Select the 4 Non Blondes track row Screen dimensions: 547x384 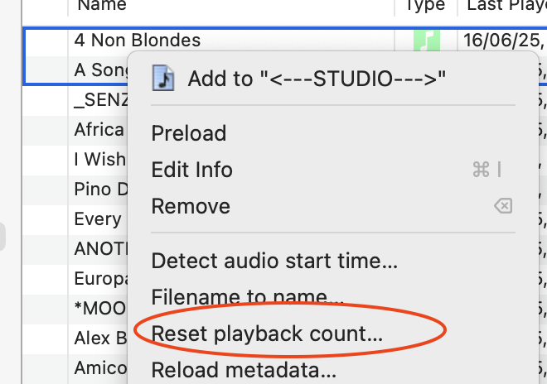284,41
